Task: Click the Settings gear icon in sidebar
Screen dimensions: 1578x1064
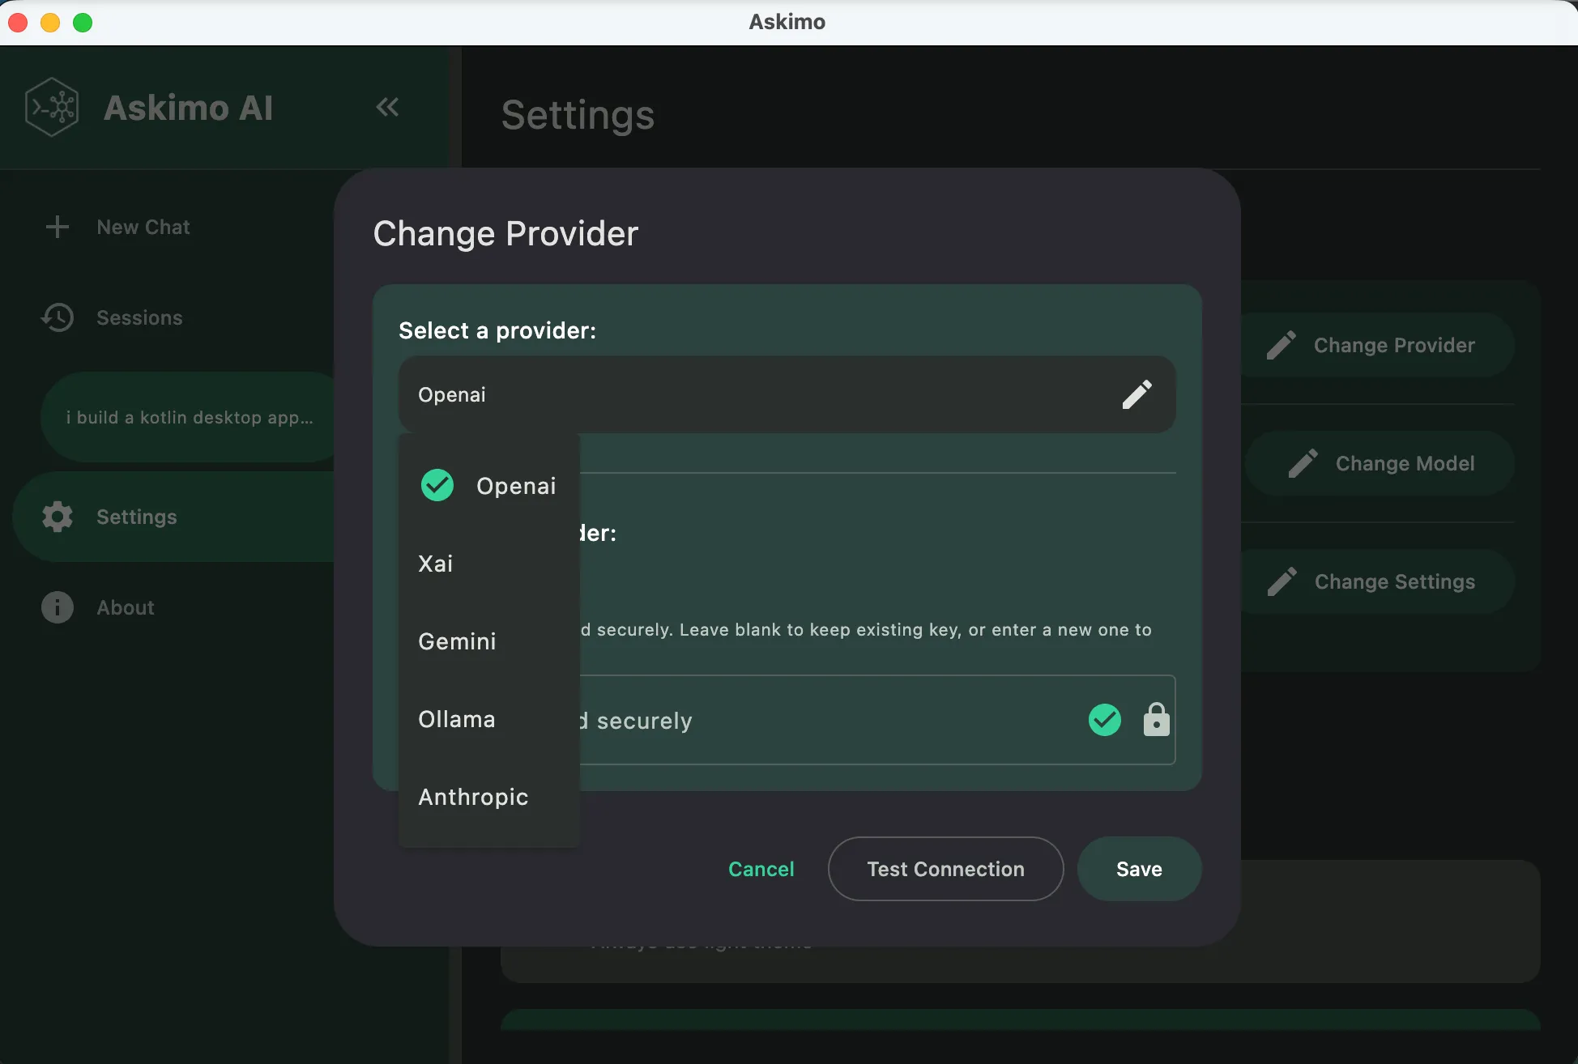Action: pos(57,517)
